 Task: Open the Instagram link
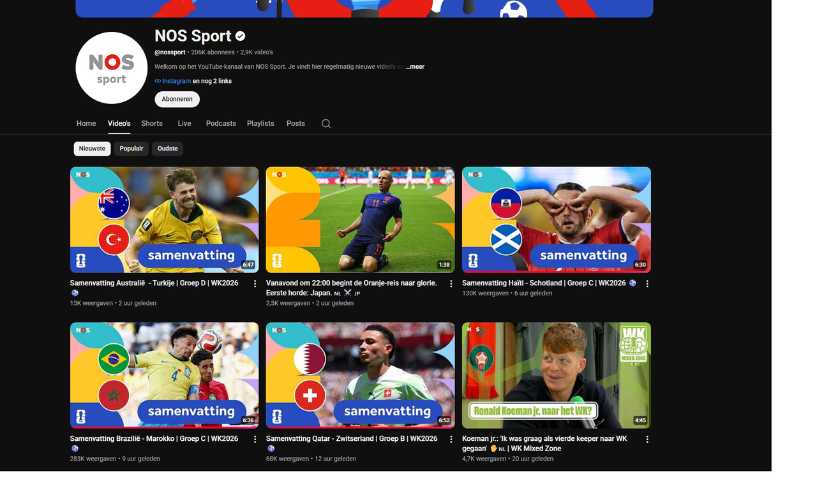point(173,82)
